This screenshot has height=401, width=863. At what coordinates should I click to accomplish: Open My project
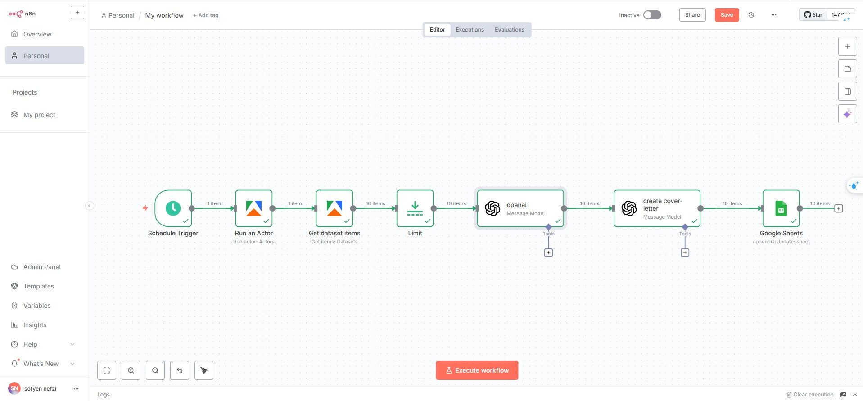[x=45, y=115]
